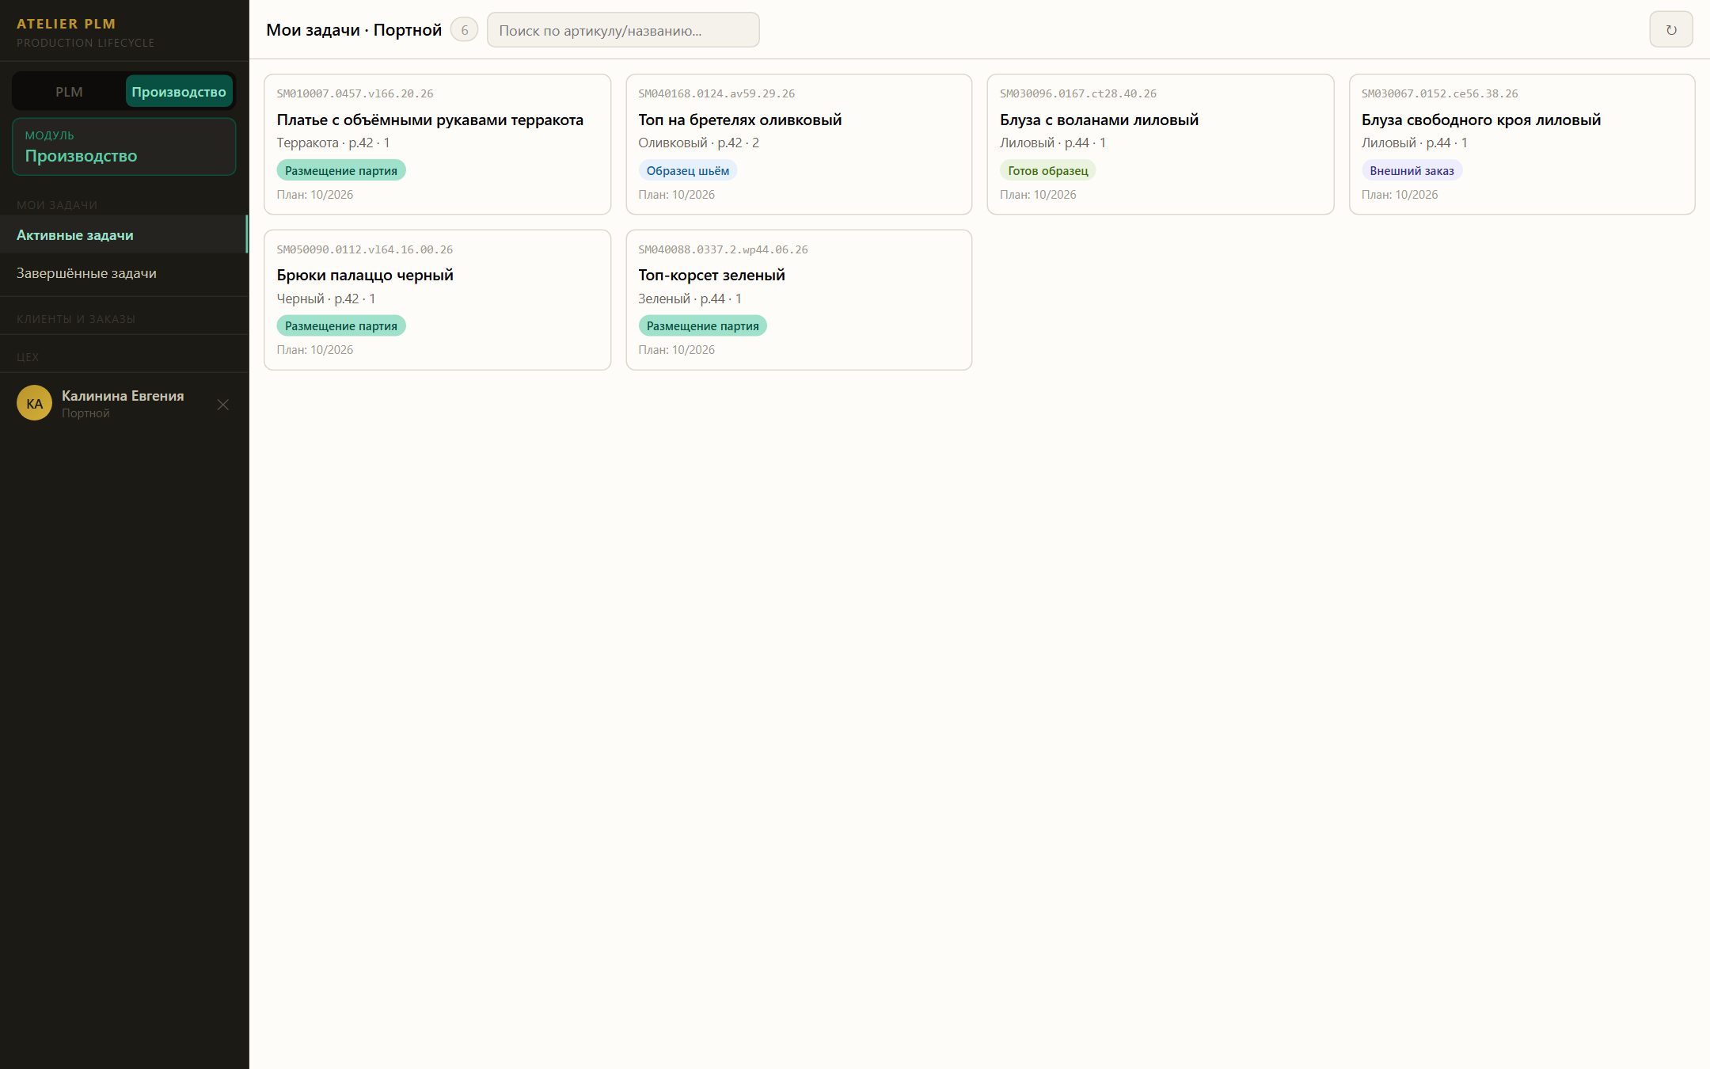This screenshot has height=1069, width=1710.
Task: Click Размещение партия badge on Брюки палаццо card
Action: (x=341, y=325)
